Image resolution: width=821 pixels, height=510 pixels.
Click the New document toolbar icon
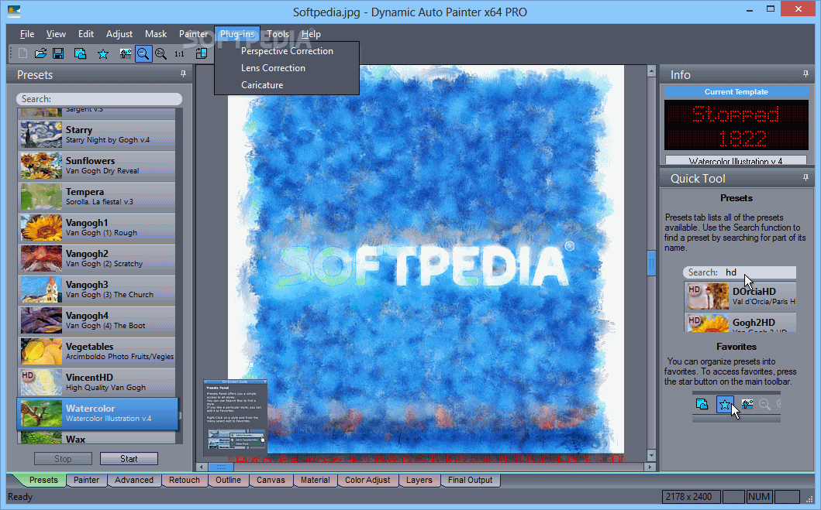point(22,53)
